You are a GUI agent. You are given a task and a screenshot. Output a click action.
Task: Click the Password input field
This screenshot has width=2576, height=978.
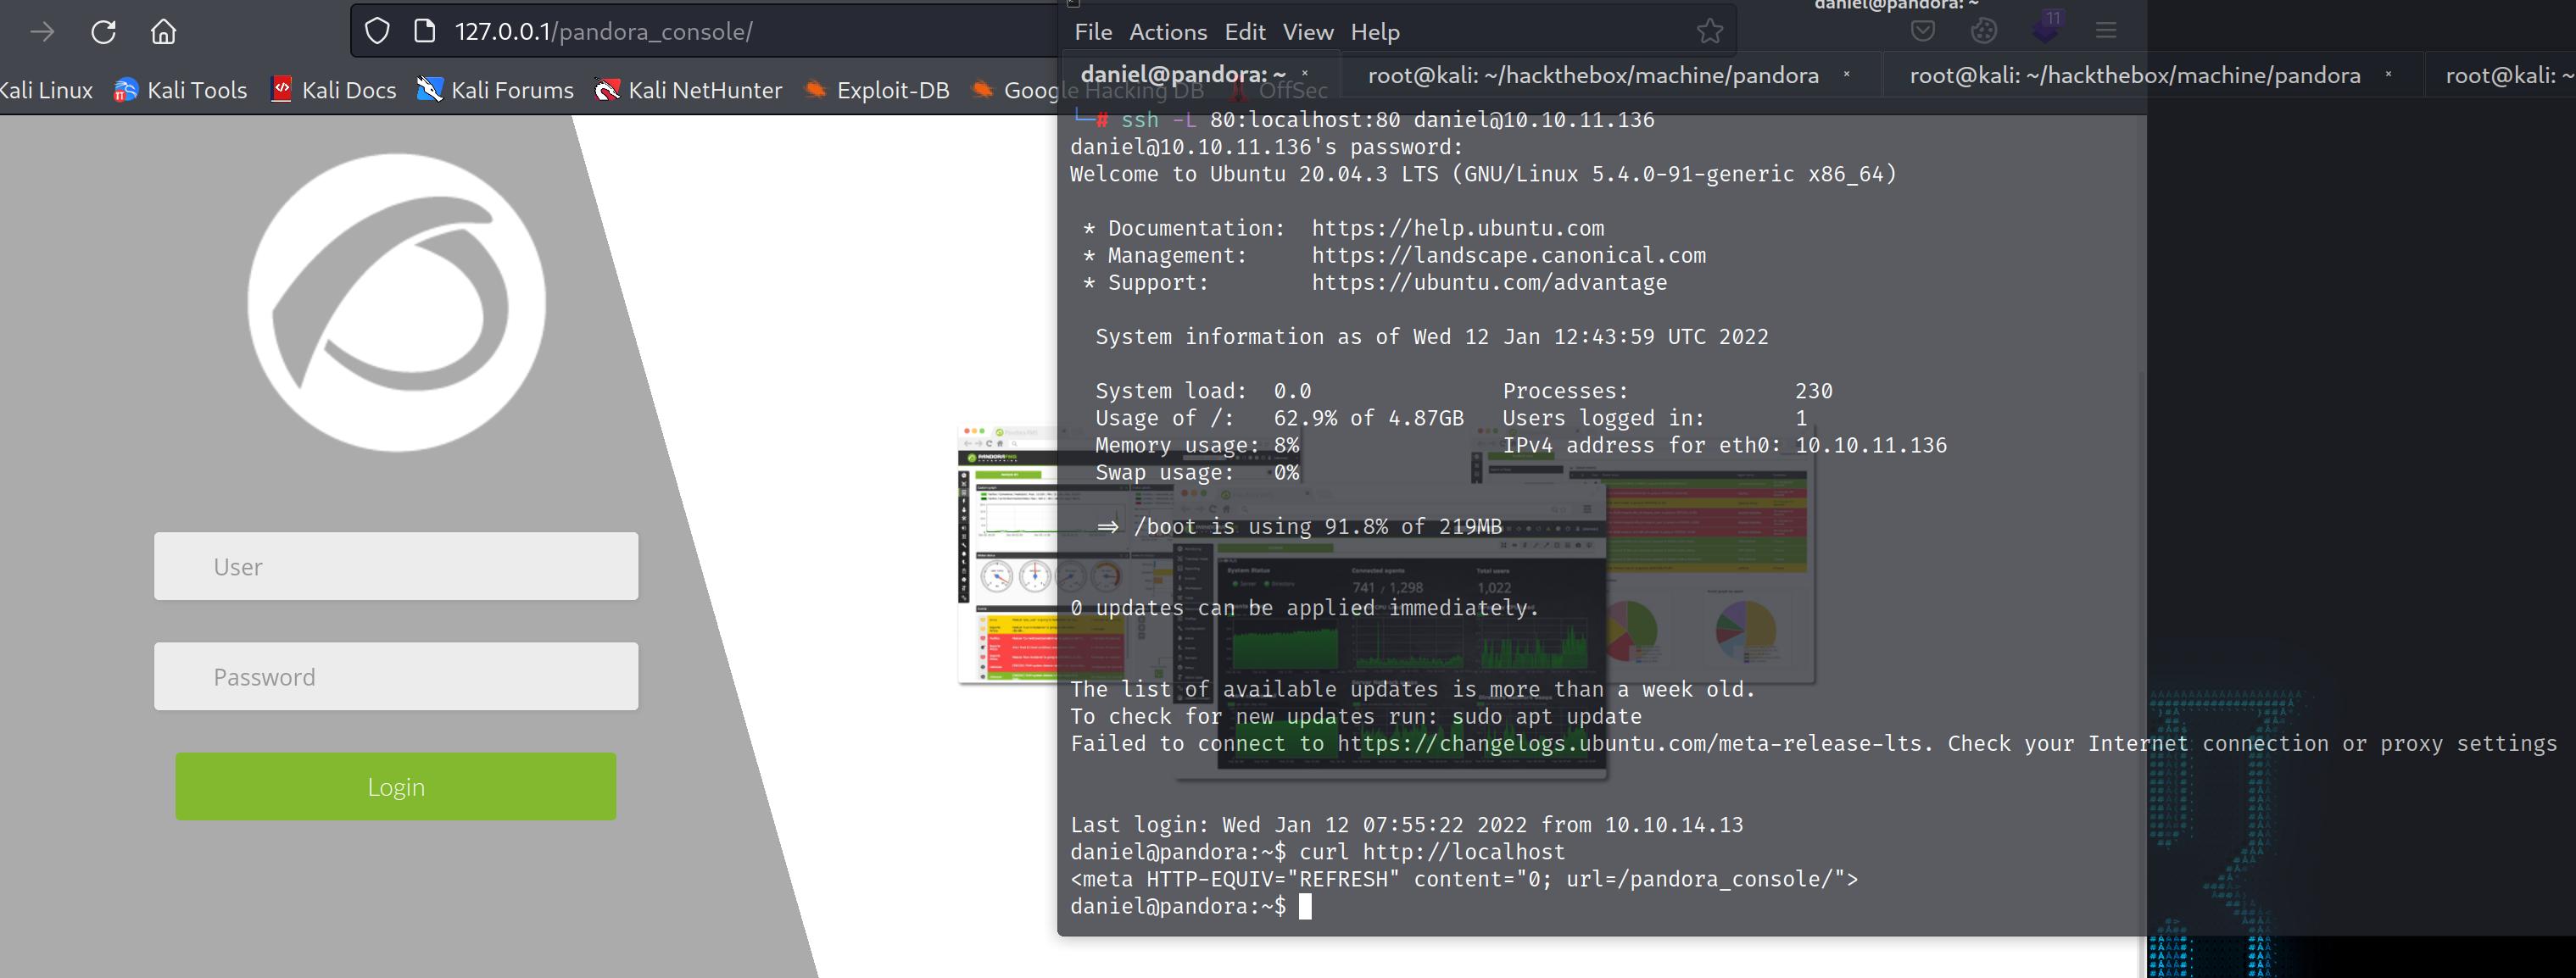(395, 676)
